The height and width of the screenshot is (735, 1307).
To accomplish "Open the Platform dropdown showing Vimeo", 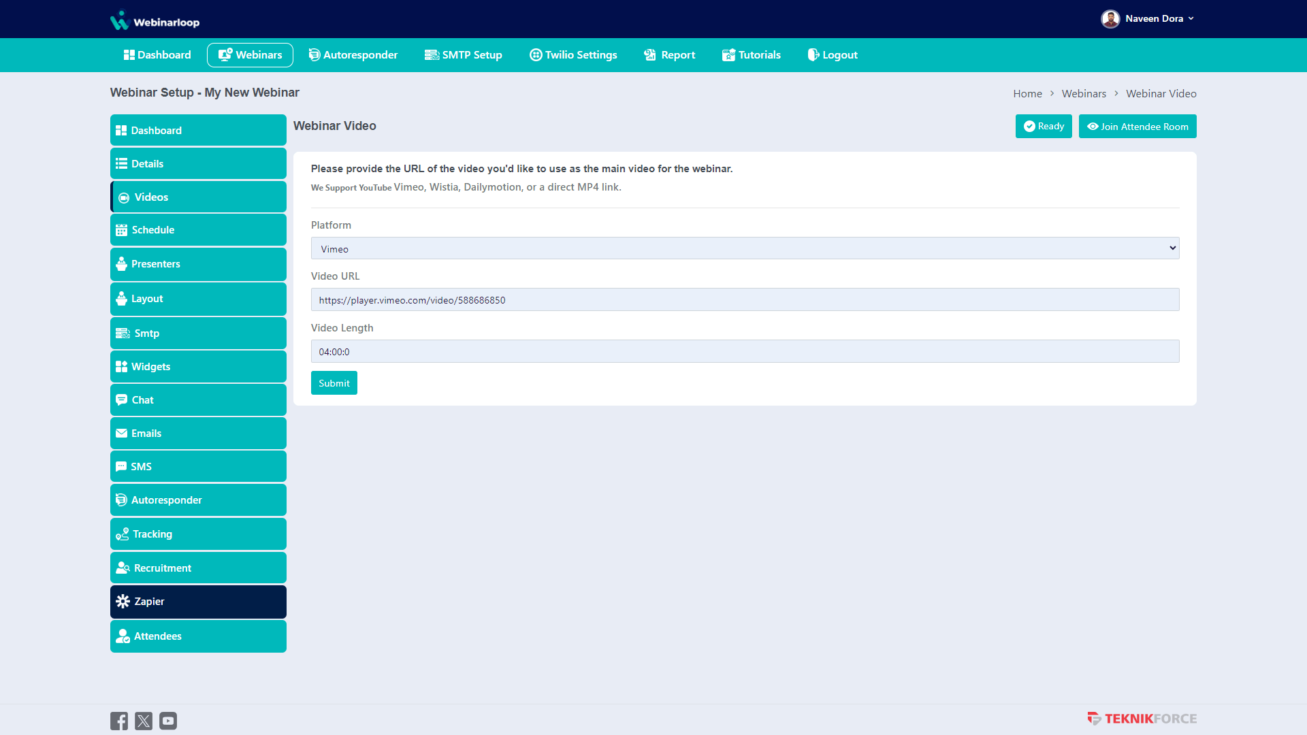I will point(745,248).
